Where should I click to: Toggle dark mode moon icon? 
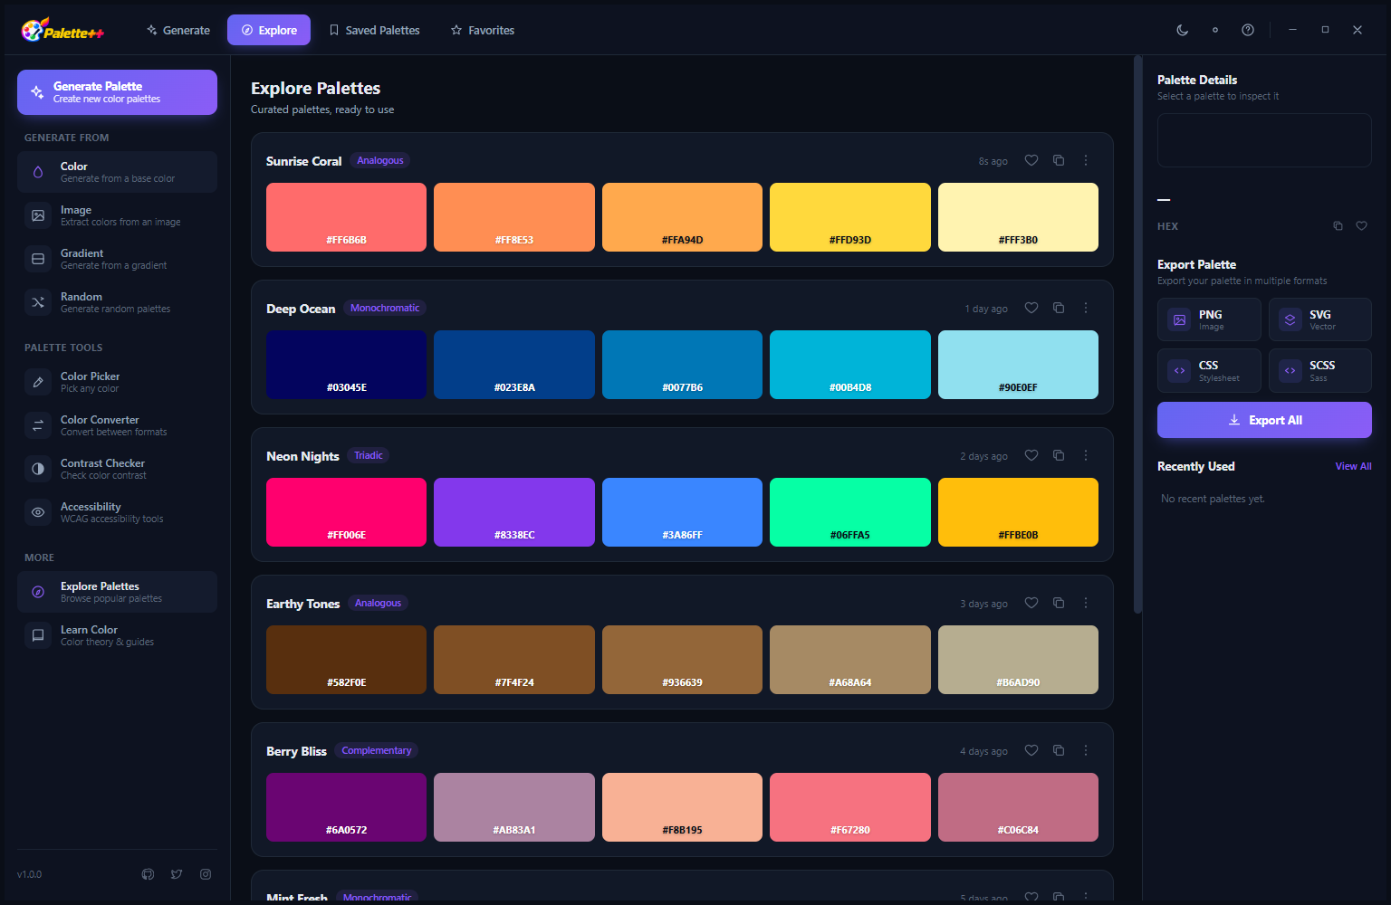click(1182, 30)
